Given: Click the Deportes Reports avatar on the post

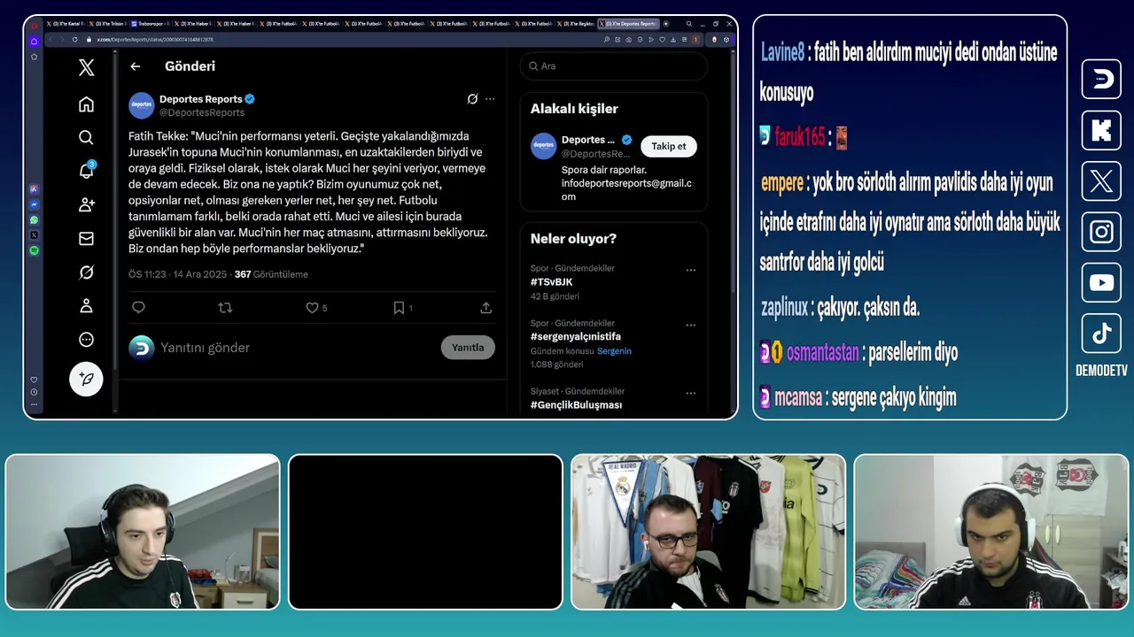Looking at the screenshot, I should tap(142, 105).
